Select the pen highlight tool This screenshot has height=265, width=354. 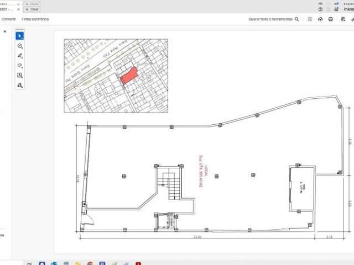point(20,56)
